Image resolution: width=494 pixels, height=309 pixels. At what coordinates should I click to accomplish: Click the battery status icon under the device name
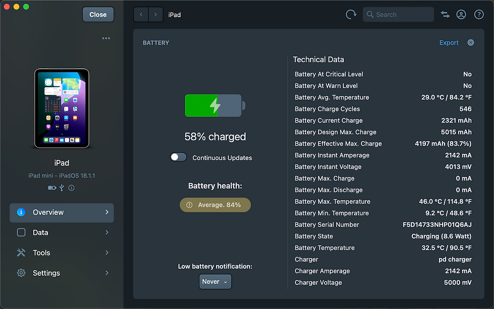click(x=52, y=188)
